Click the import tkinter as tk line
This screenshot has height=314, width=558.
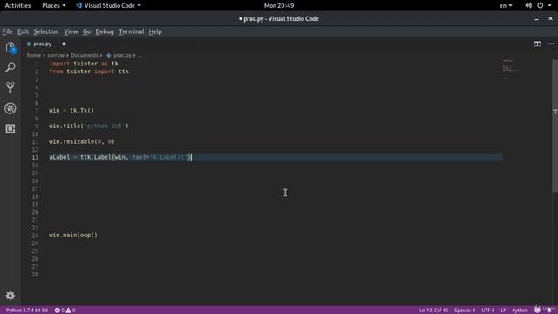tap(84, 64)
